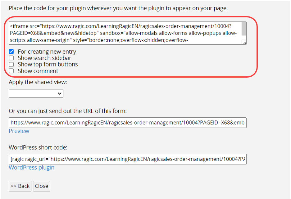Click the 'Show top form buttons' label
Viewport: 291px width, 199px height.
(48, 65)
